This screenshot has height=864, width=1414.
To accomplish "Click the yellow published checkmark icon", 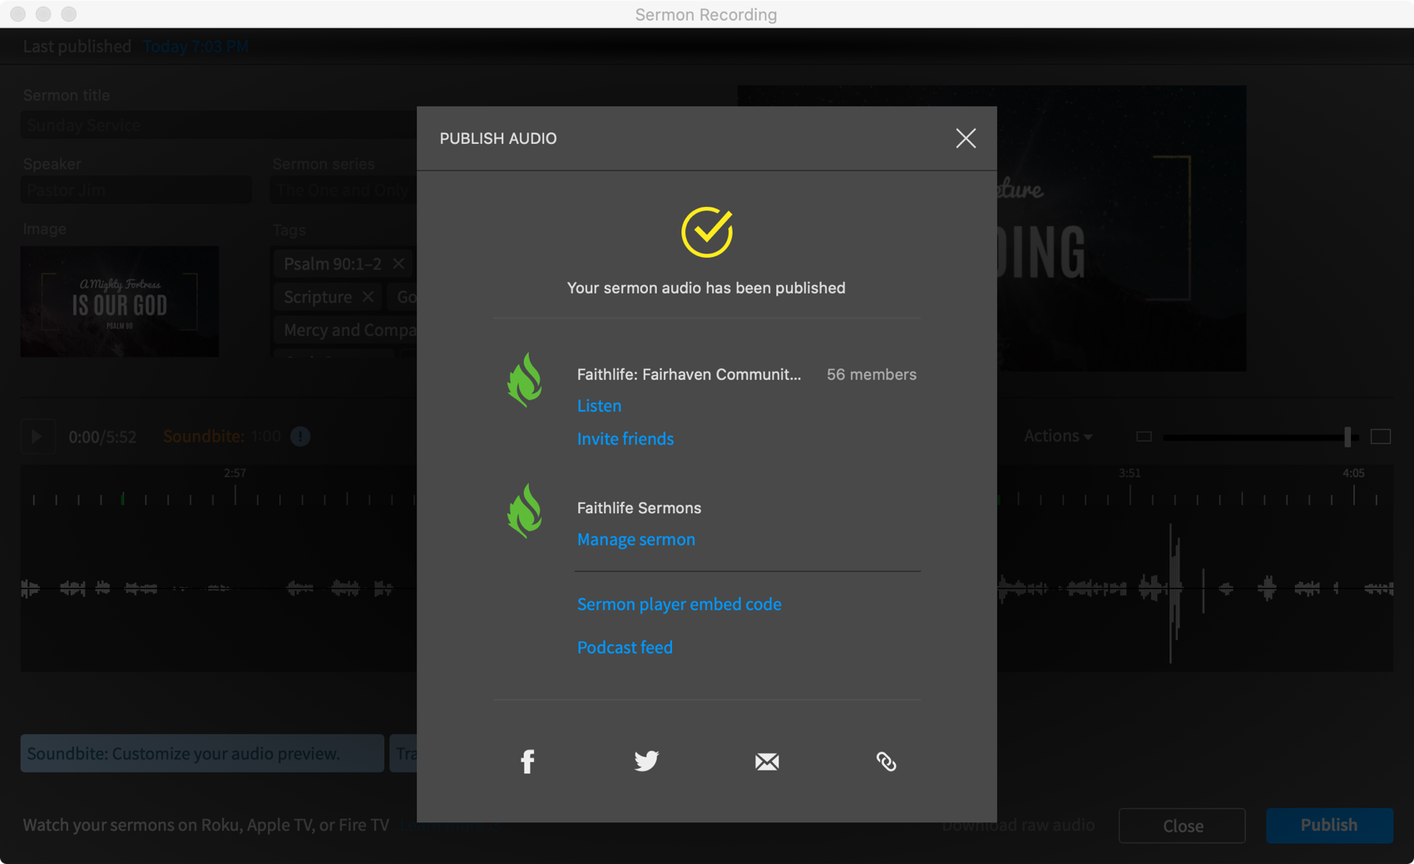I will 707,232.
